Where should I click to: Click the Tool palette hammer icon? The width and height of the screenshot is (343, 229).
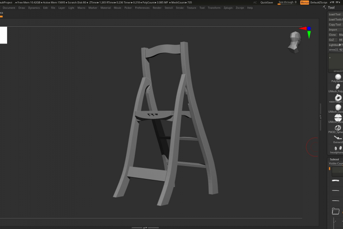(324, 8)
